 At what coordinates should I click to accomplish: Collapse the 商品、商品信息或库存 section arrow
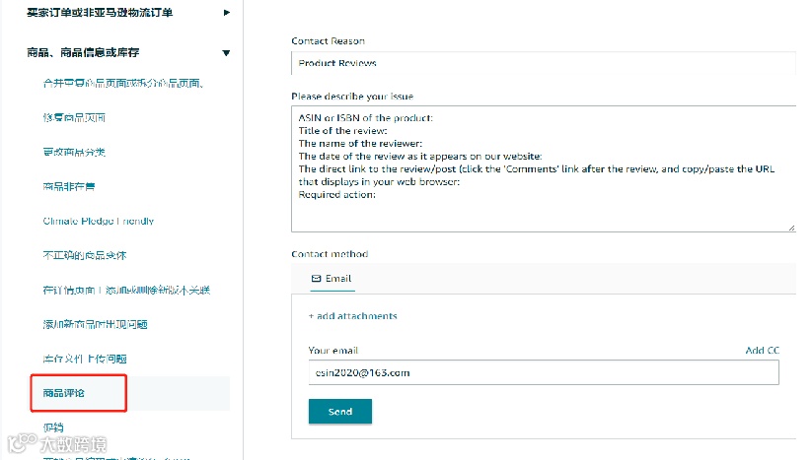pos(226,52)
